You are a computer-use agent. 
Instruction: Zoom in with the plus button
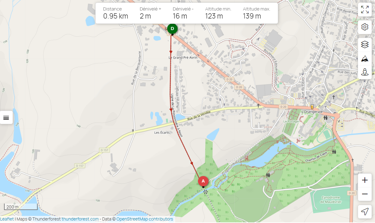(x=365, y=180)
